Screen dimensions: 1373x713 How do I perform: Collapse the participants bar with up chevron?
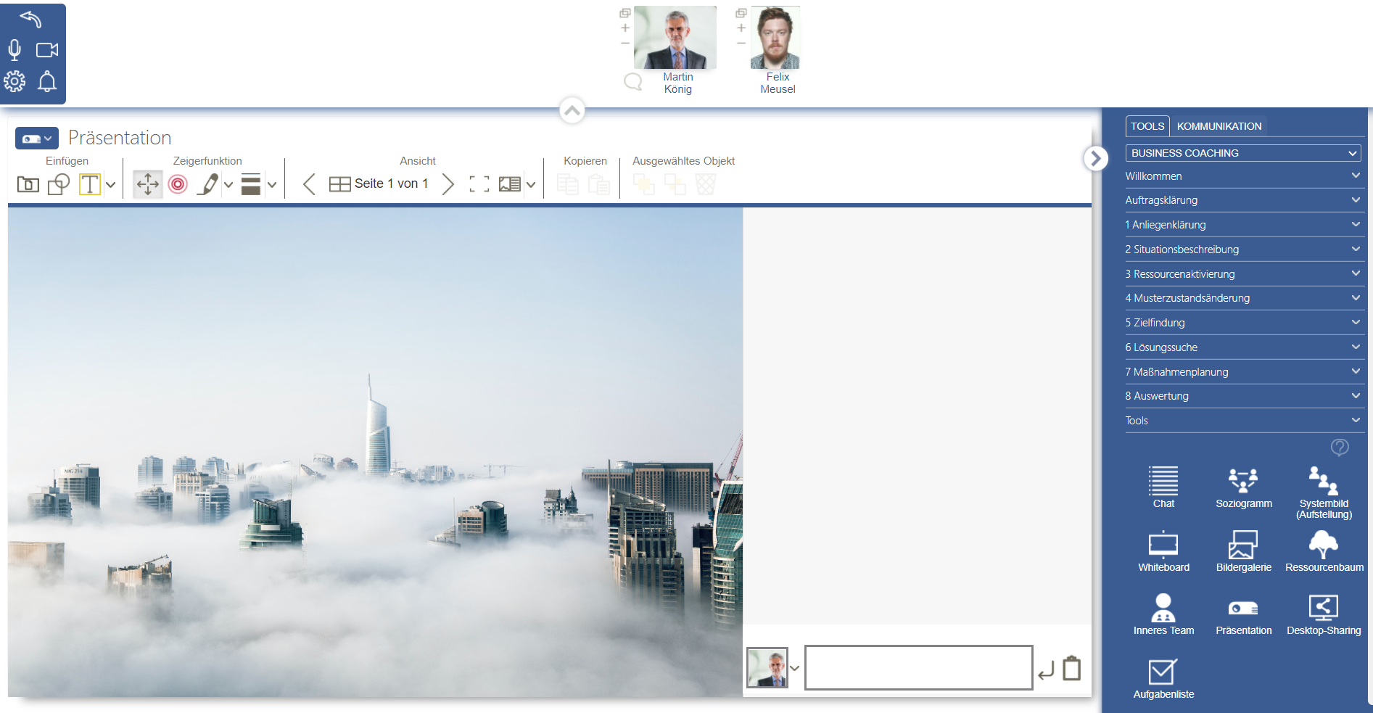pos(572,110)
